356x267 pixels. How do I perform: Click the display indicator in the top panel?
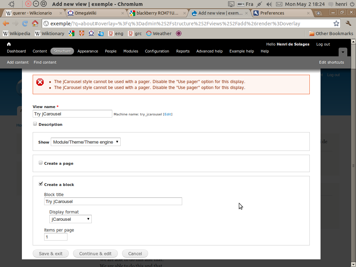click(x=231, y=4)
